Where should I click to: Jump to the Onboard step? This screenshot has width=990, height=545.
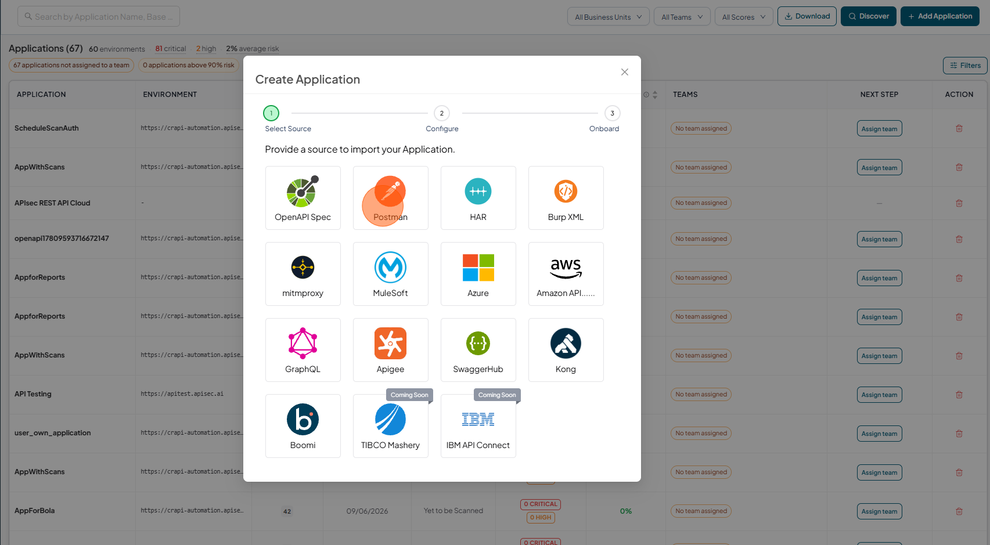(612, 113)
